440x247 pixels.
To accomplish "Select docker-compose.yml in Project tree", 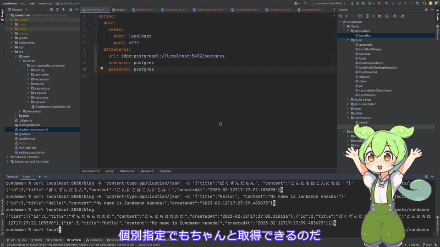I will pyautogui.click(x=33, y=129).
